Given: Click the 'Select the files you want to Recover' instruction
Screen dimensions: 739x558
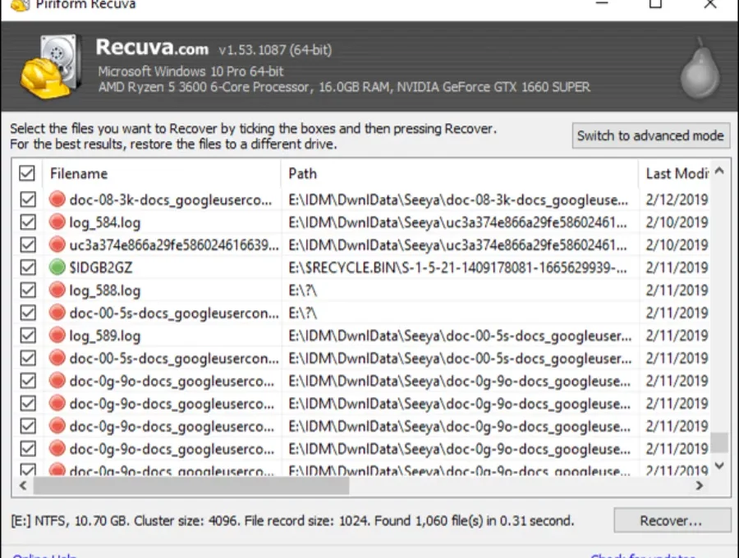Looking at the screenshot, I should pyautogui.click(x=253, y=129).
